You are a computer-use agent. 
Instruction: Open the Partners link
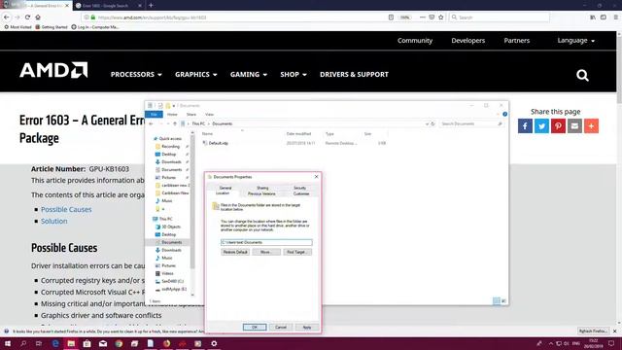click(x=516, y=41)
